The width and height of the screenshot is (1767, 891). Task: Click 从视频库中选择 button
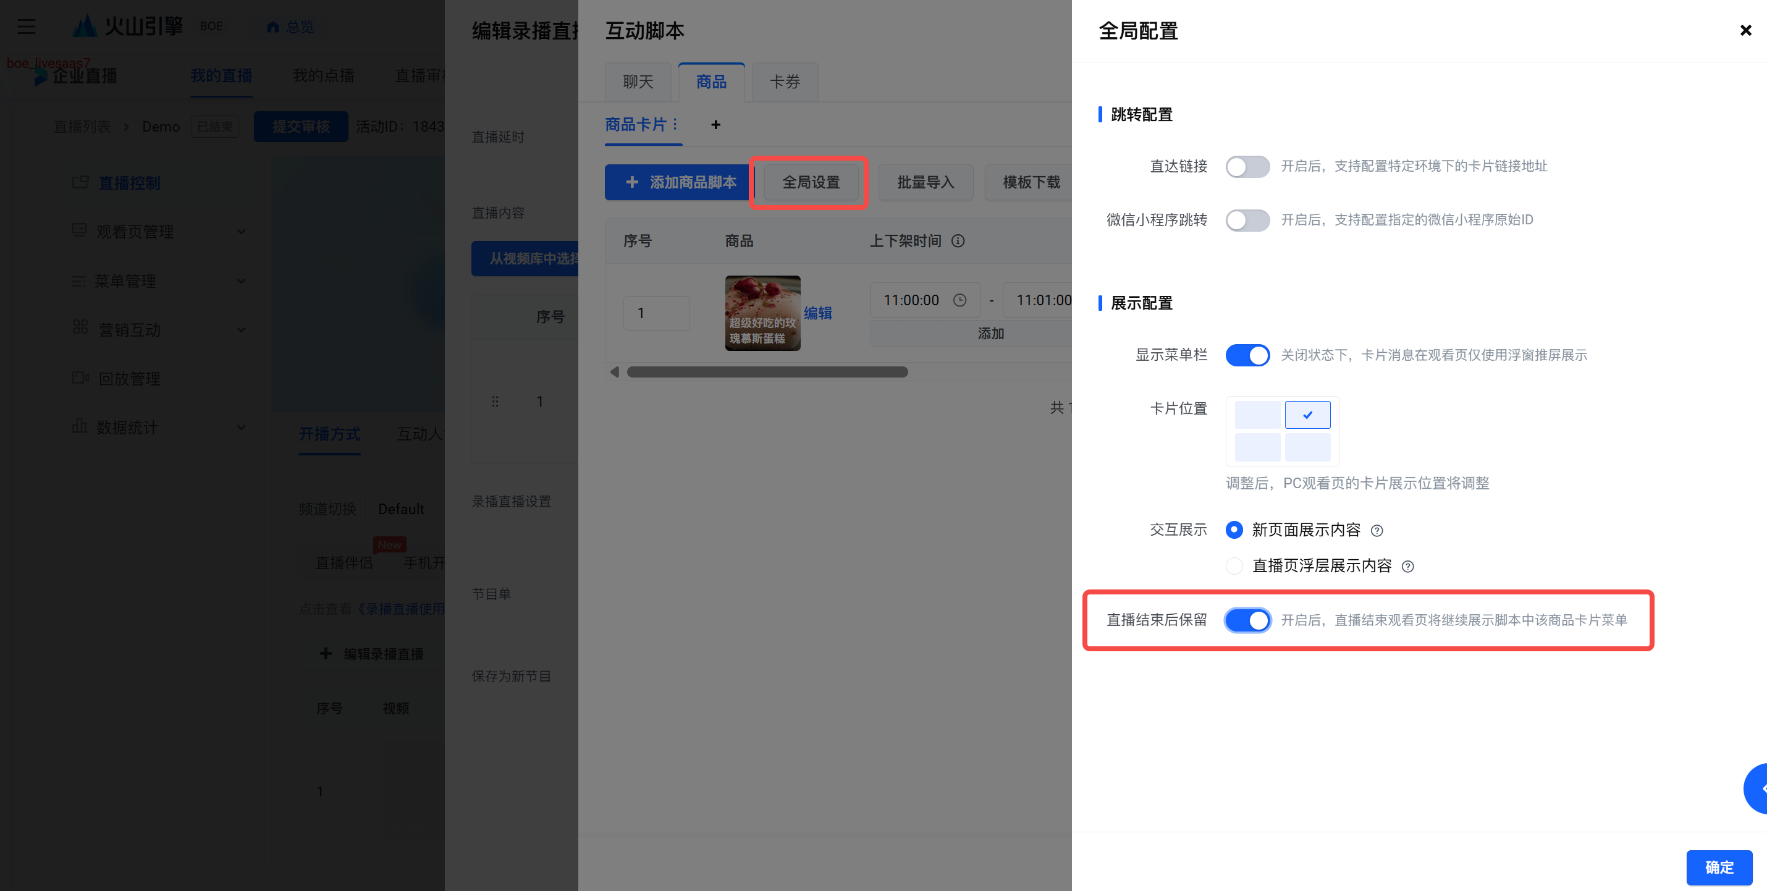(x=525, y=259)
